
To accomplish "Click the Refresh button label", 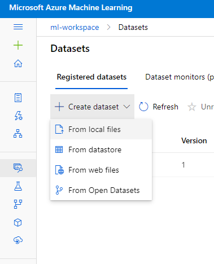I will 165,107.
